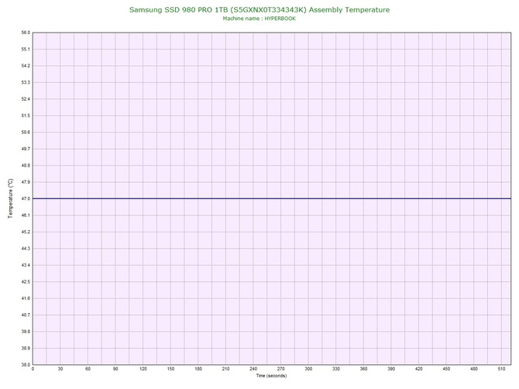Select the 42.5 temperature tick label
The image size is (519, 389).
[26, 282]
